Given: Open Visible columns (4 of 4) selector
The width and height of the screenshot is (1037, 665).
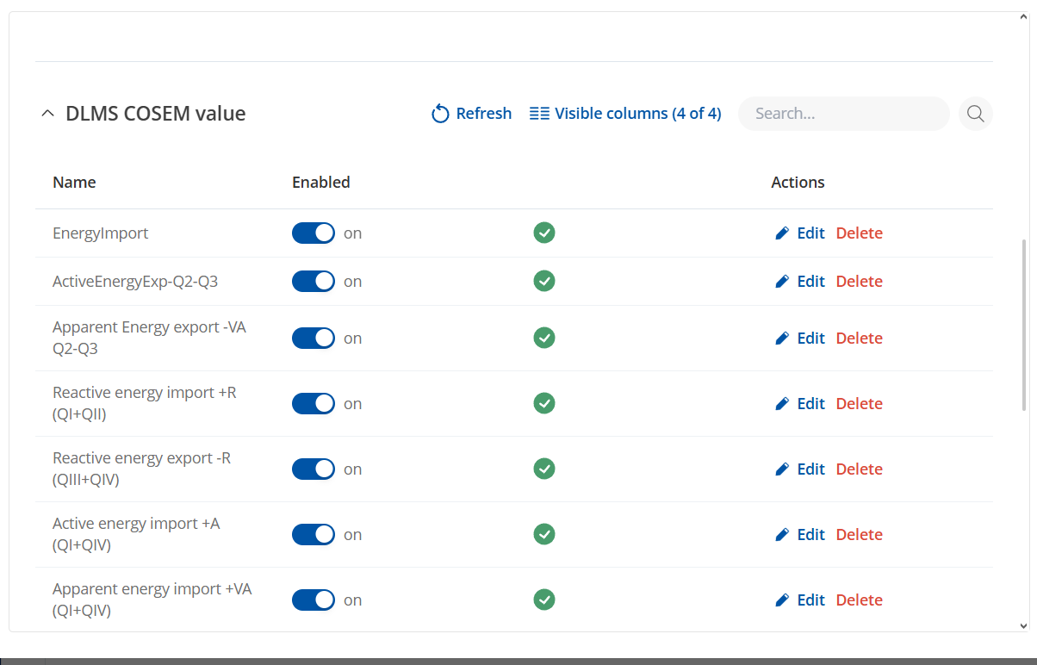Looking at the screenshot, I should 625,114.
